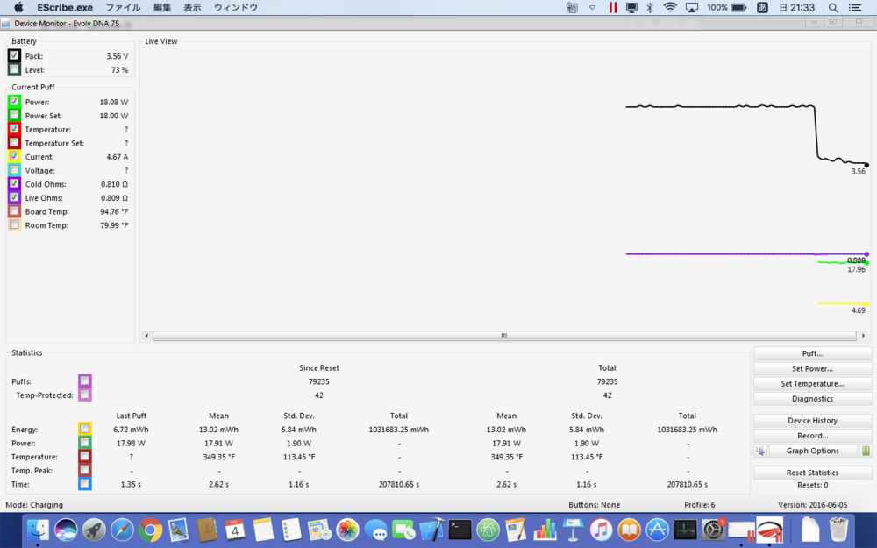This screenshot has height=548, width=877.
Task: Uncheck the Power graph checkbox
Action: click(14, 101)
